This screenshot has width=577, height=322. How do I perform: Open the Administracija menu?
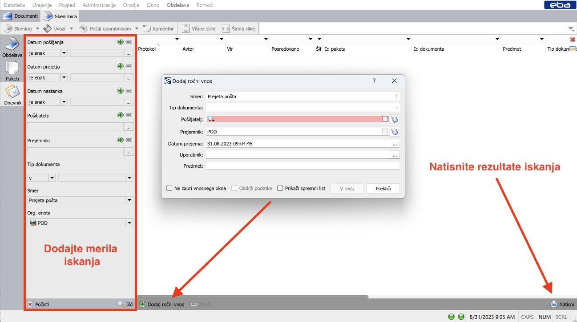tap(99, 5)
